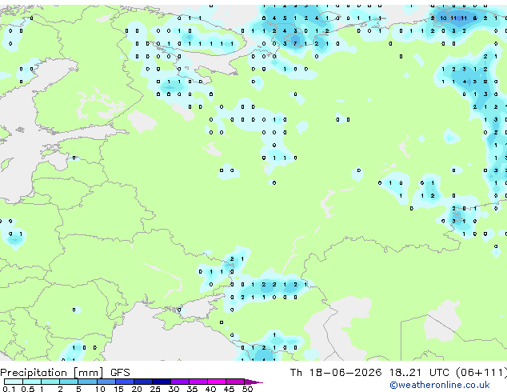507x392 pixels.
Task: Select the 5 to 10 mm legend color
Action: [87, 382]
